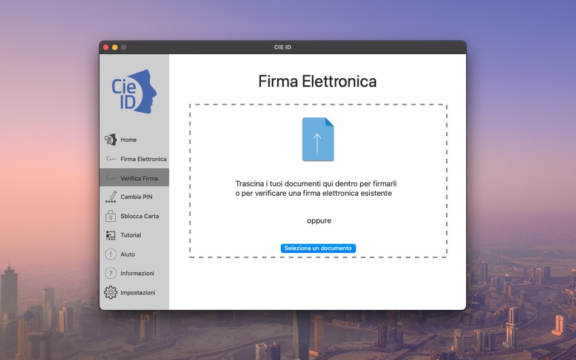Viewport: 576px width, 360px height.
Task: Click the Informazioni question mark icon
Action: [110, 273]
